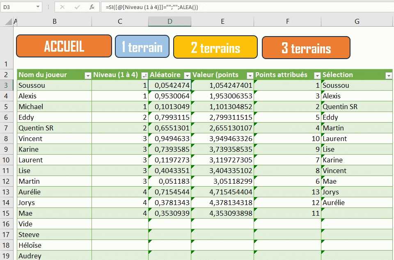Open the 'Sélection' column filter dropdown
394x260 pixels.
click(389, 75)
